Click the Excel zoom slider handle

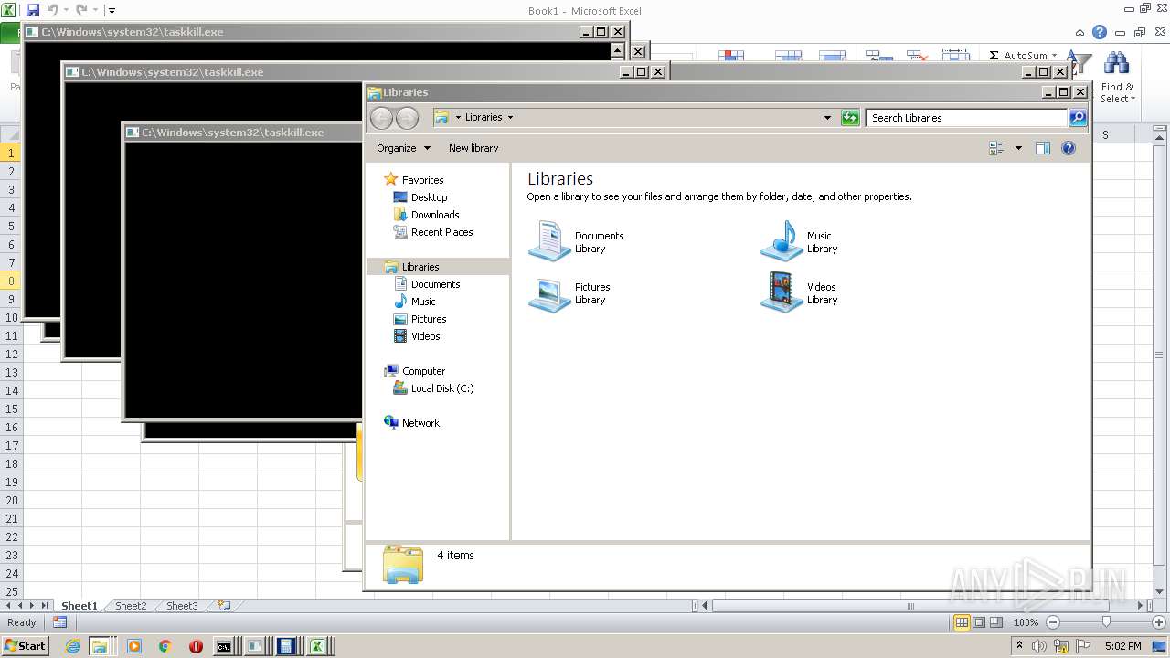[1105, 622]
